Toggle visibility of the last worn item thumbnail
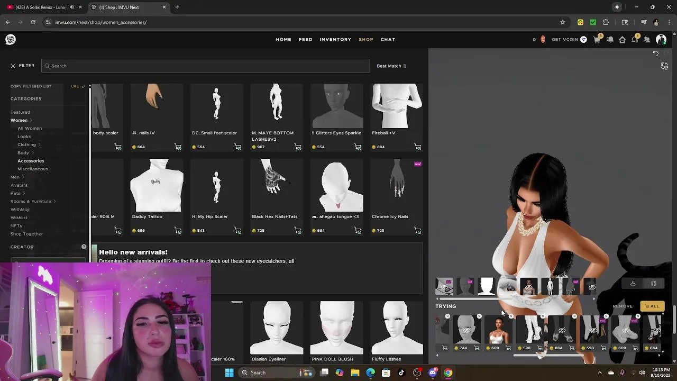The width and height of the screenshot is (677, 381). coord(592,287)
